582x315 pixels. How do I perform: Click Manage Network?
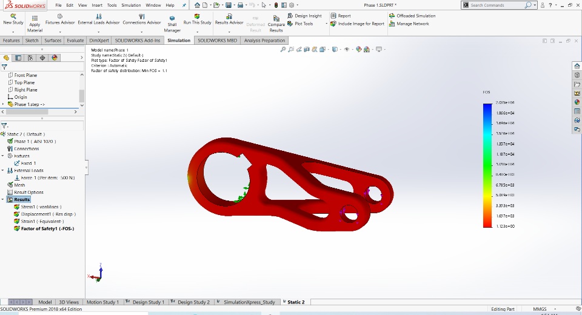pos(409,24)
